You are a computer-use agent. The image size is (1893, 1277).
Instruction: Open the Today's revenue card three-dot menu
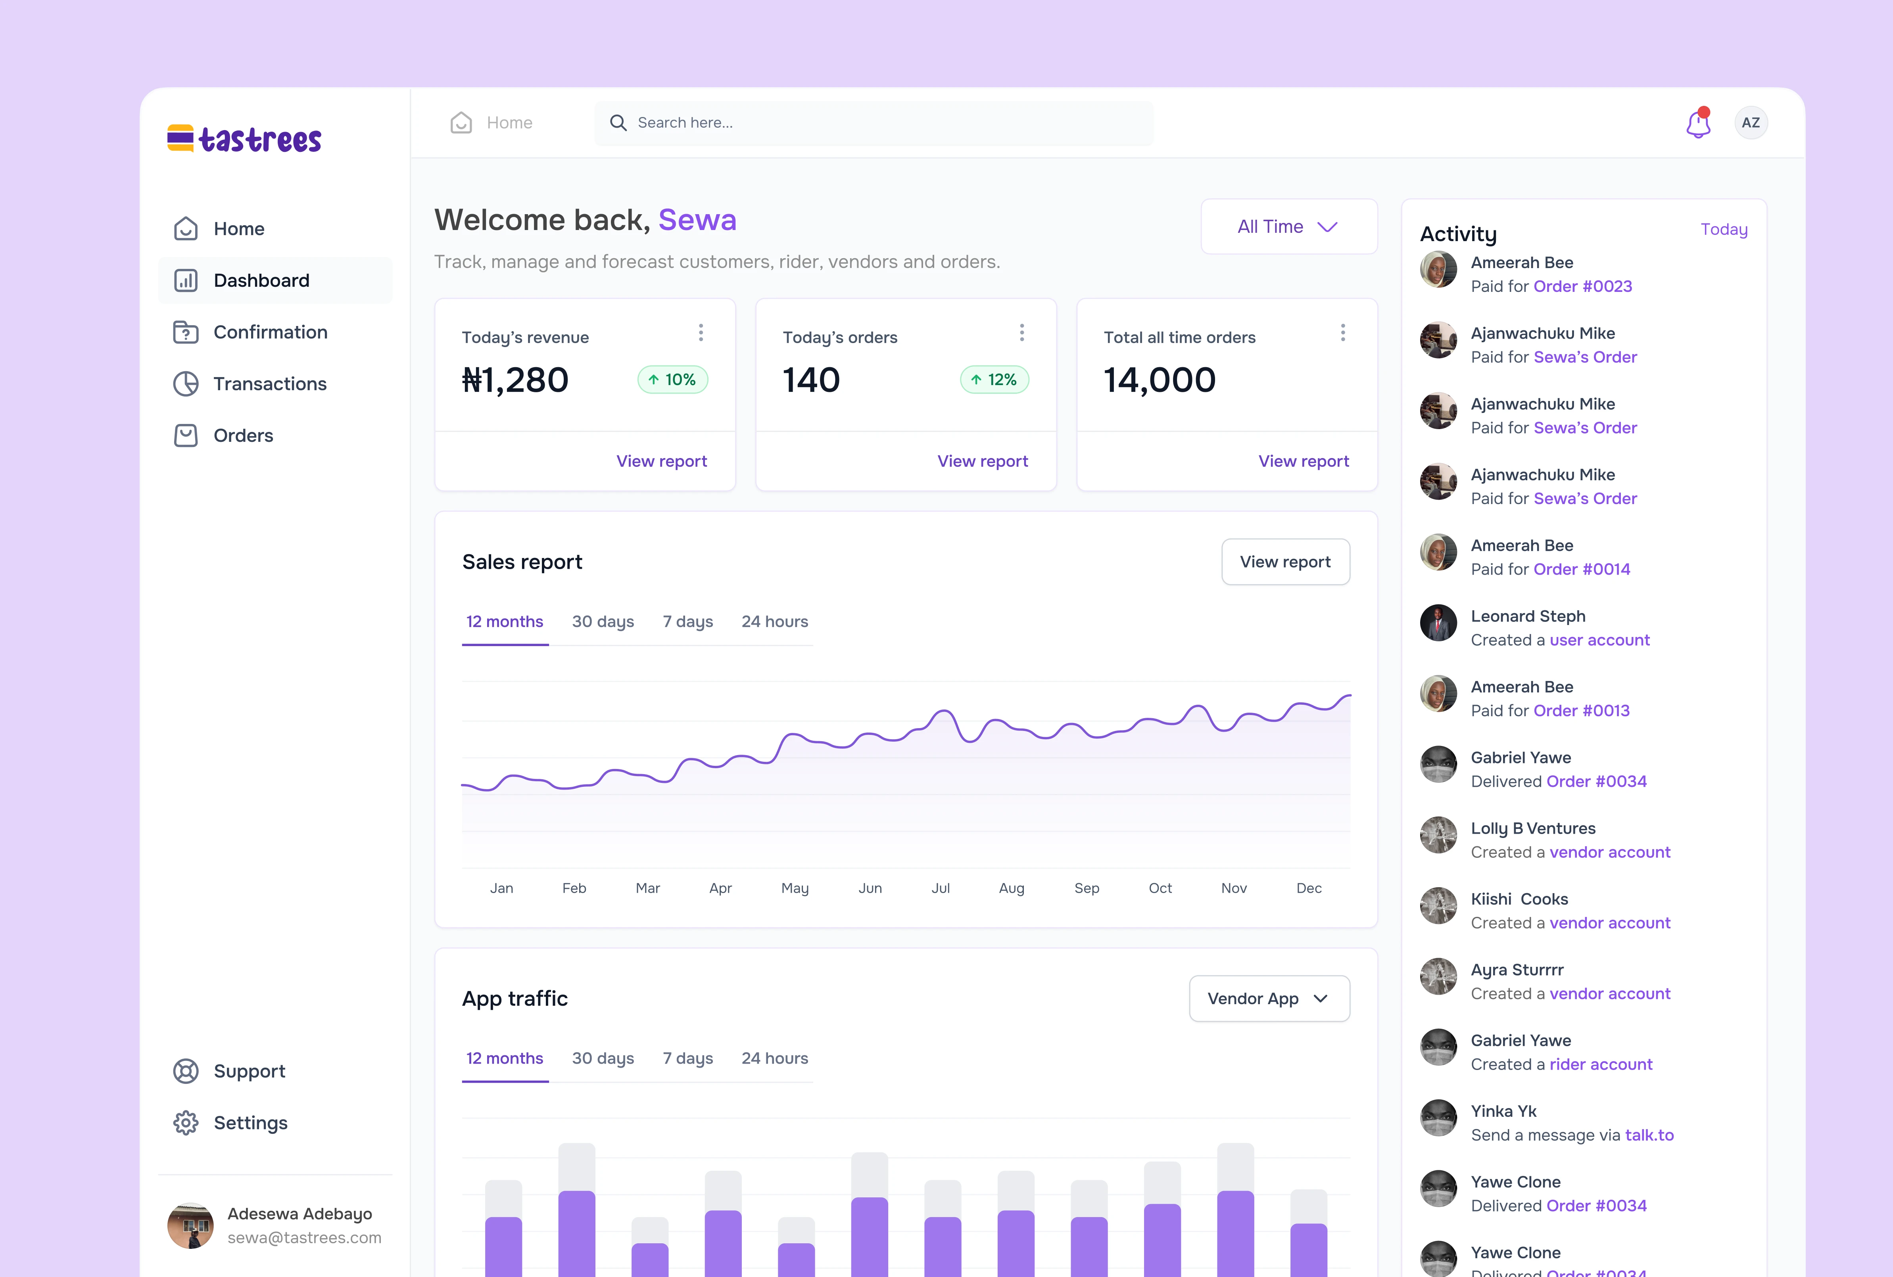[701, 332]
